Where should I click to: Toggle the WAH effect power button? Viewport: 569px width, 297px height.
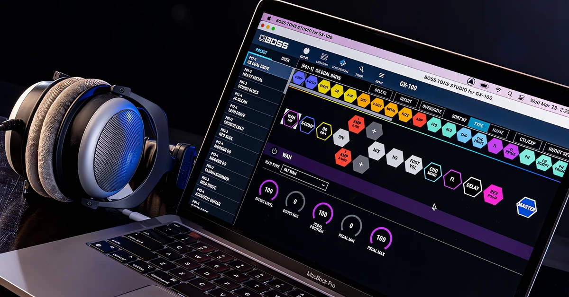[274, 151]
